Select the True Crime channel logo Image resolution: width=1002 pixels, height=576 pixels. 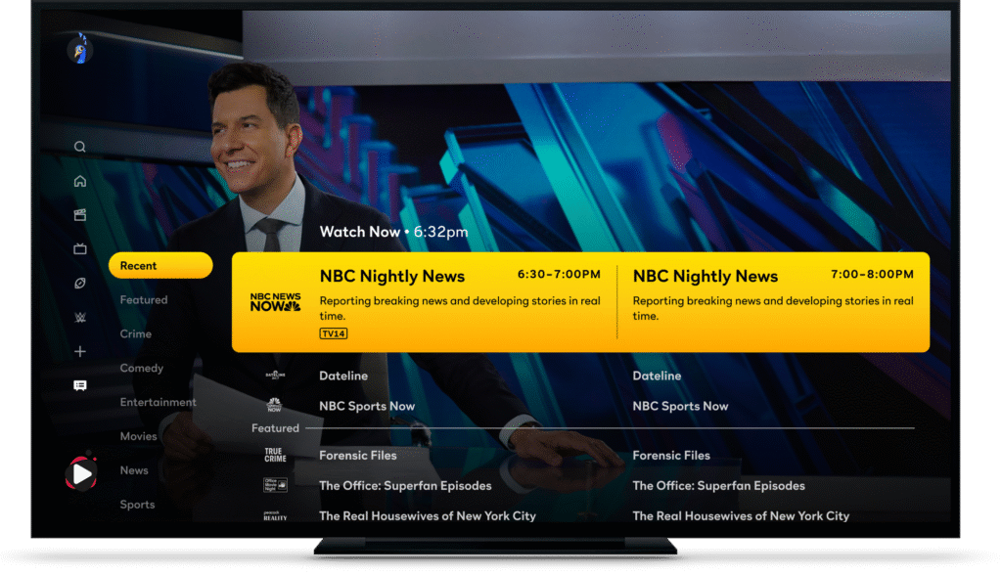tap(275, 454)
